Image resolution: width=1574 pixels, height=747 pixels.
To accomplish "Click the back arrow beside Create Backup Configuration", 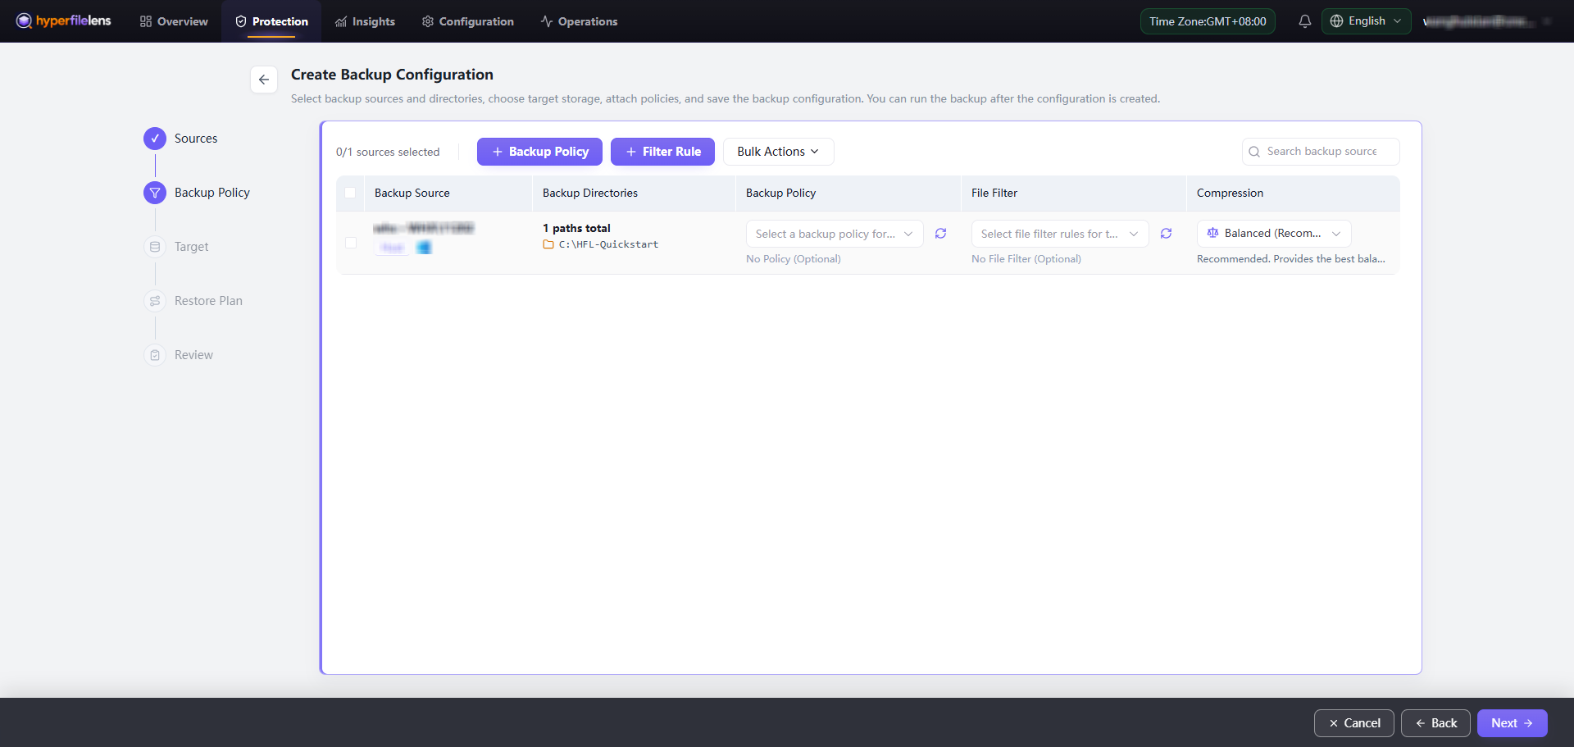I will click(264, 80).
